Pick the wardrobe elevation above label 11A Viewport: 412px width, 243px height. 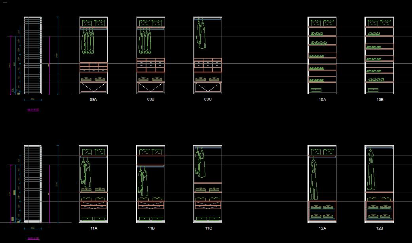[93, 184]
